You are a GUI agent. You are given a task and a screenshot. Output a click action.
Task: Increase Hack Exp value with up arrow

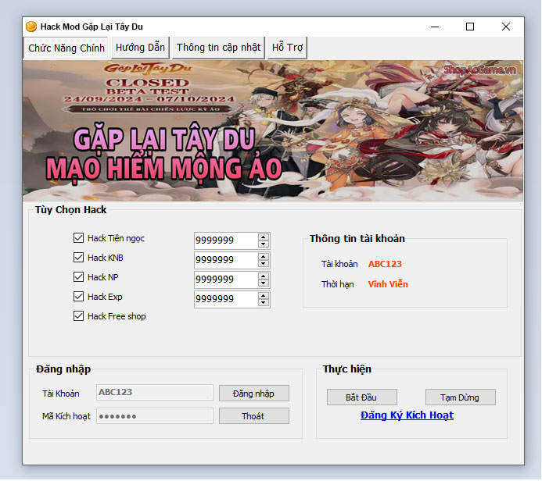pos(264,296)
